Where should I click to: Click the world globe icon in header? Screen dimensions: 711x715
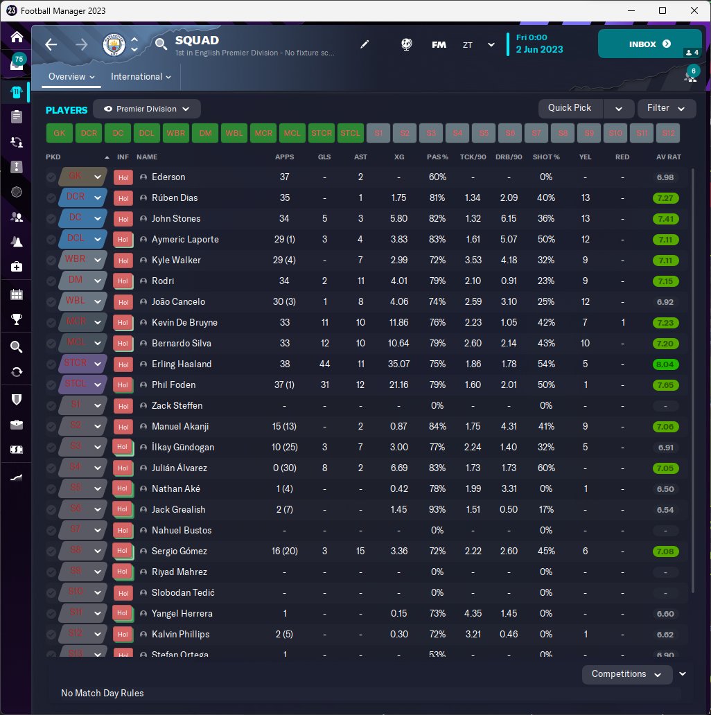406,44
